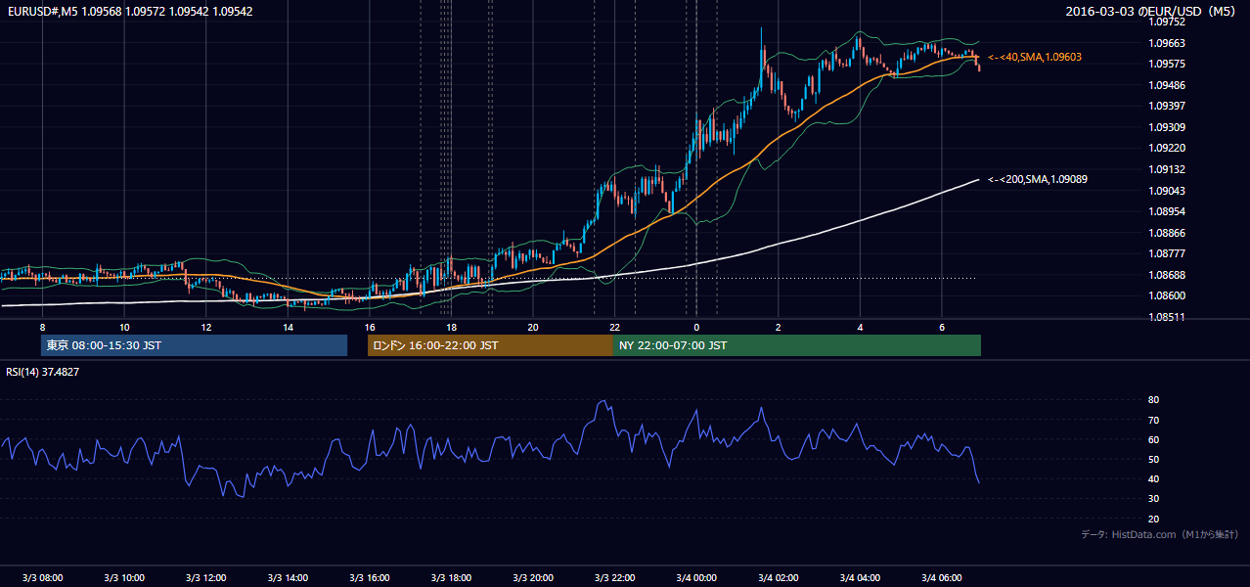This screenshot has height=587, width=1250.
Task: Click price scale value 1.08954
Action: tap(1167, 211)
